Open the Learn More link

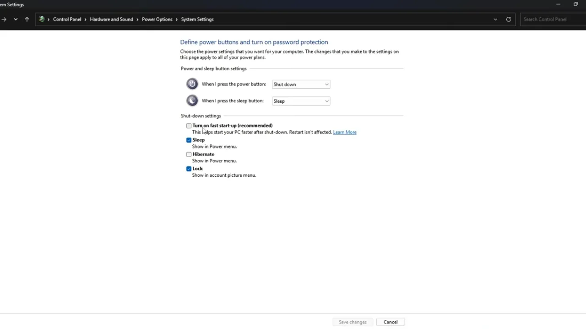coord(344,132)
